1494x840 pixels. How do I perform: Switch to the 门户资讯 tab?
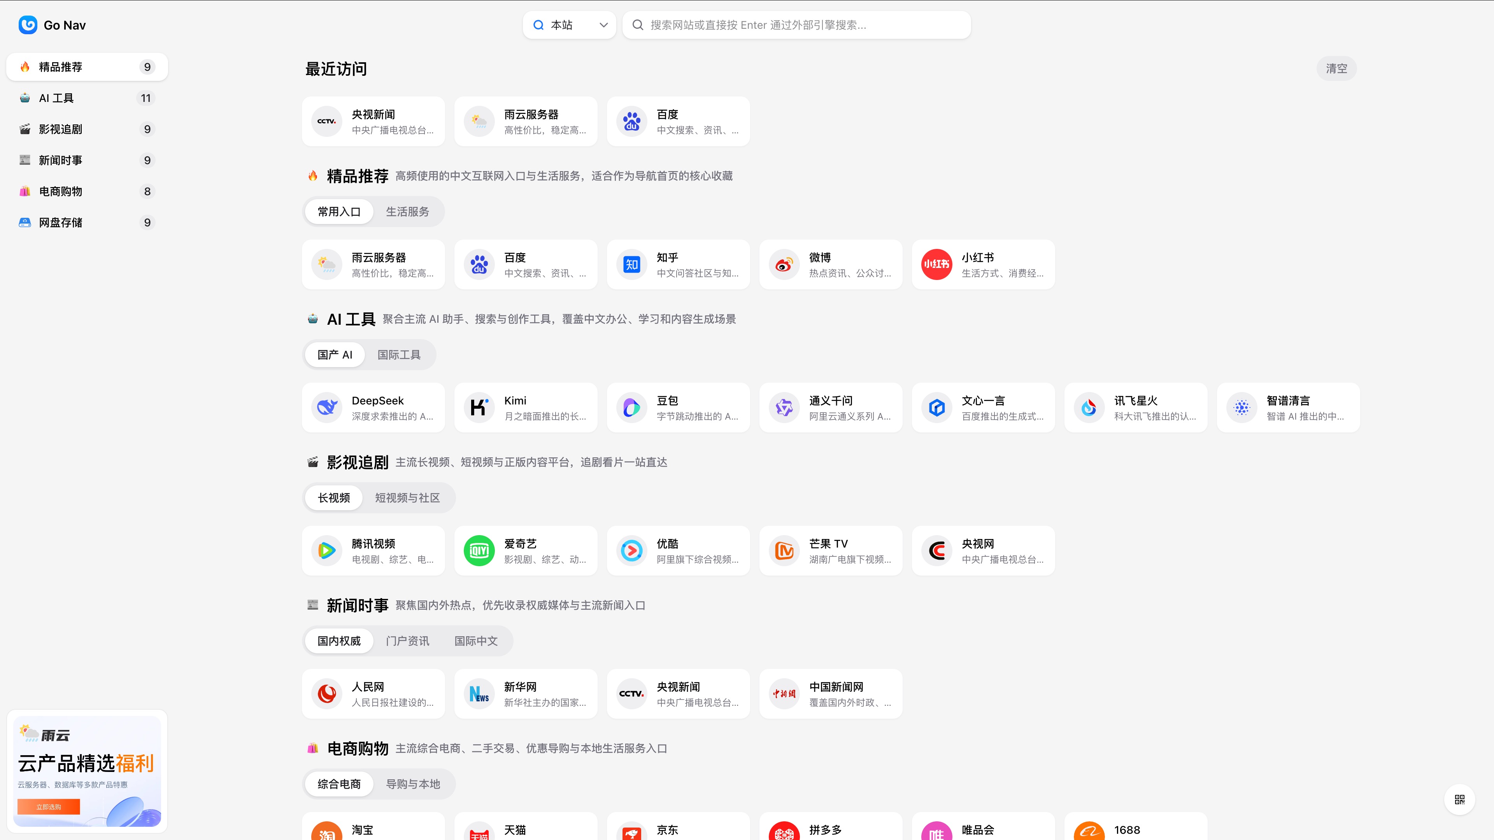408,641
